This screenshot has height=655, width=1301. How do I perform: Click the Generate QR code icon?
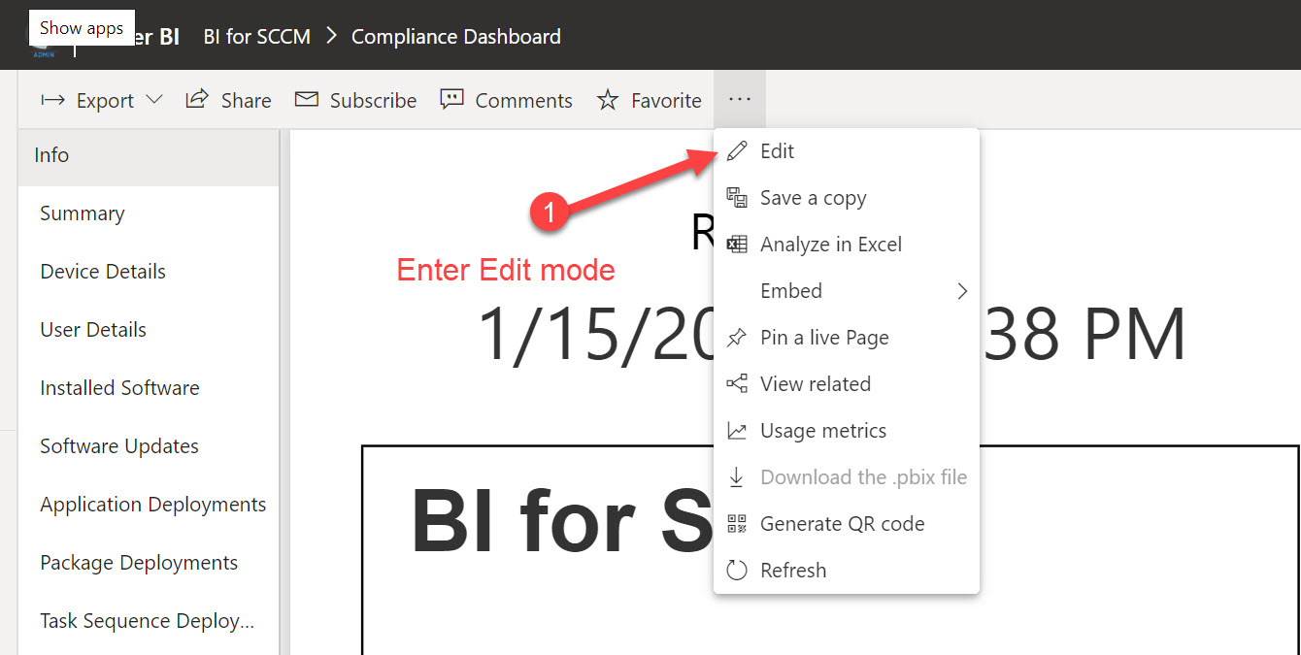(x=737, y=523)
